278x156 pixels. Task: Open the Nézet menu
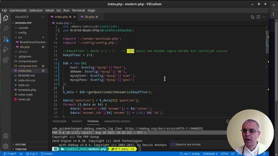coord(50,10)
